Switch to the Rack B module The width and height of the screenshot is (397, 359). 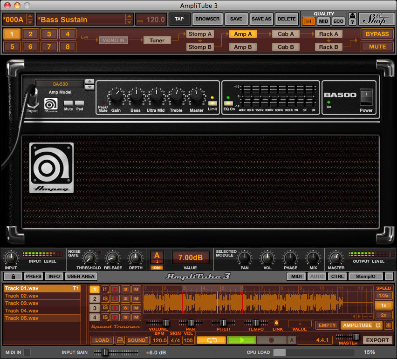(x=329, y=47)
